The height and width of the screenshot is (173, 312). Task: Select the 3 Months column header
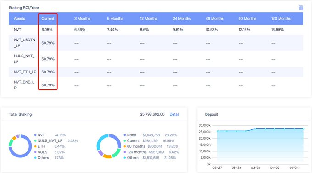(82, 18)
